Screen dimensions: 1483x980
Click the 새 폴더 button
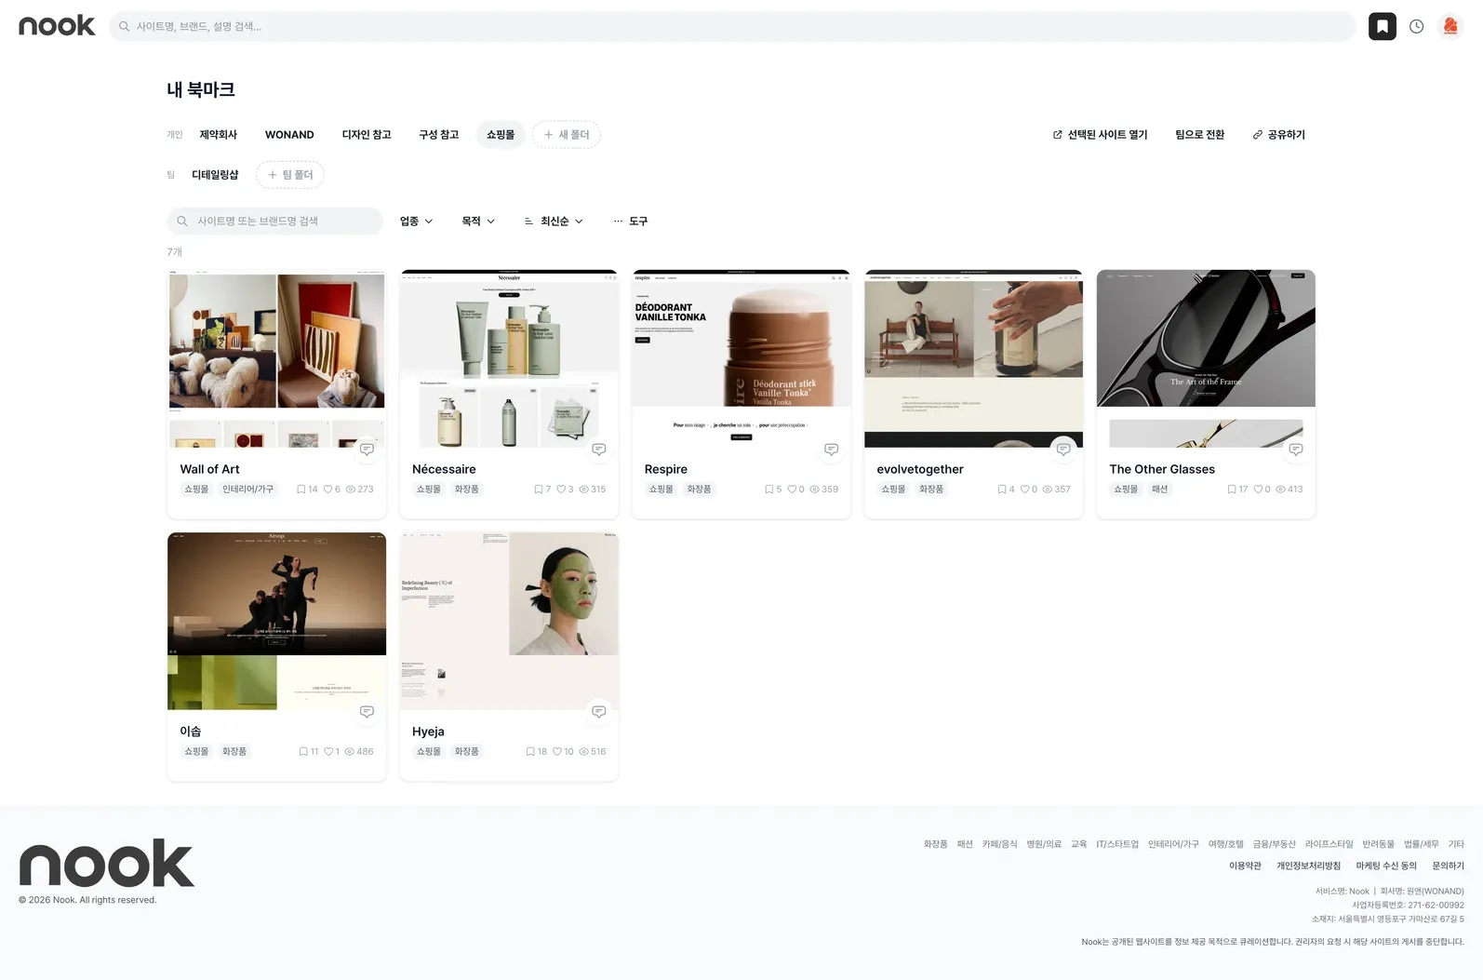[x=567, y=135]
